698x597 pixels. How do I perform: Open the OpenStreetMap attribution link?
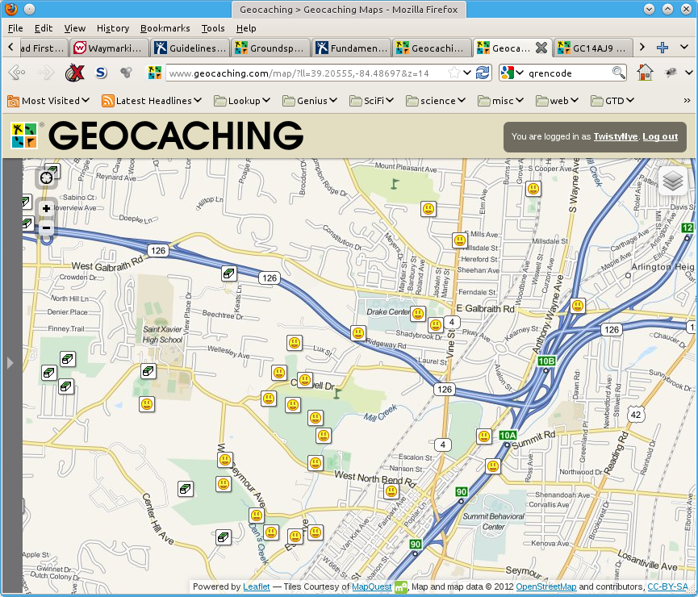[x=545, y=587]
